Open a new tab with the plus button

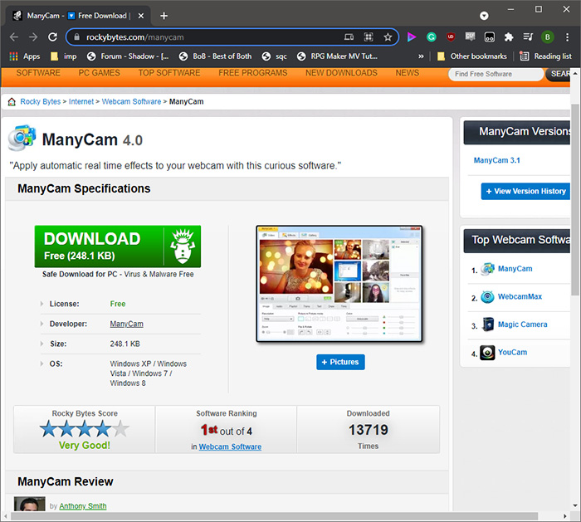click(164, 16)
